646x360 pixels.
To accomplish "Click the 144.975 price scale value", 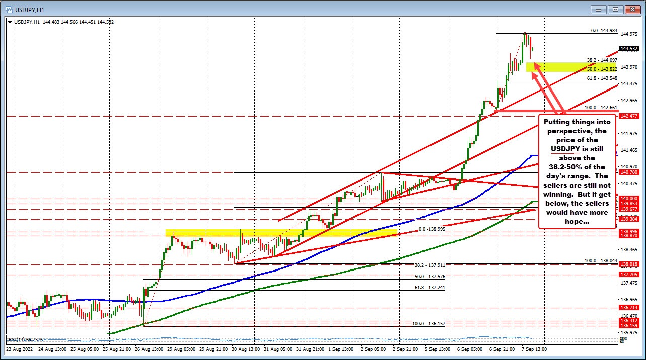I will click(630, 34).
